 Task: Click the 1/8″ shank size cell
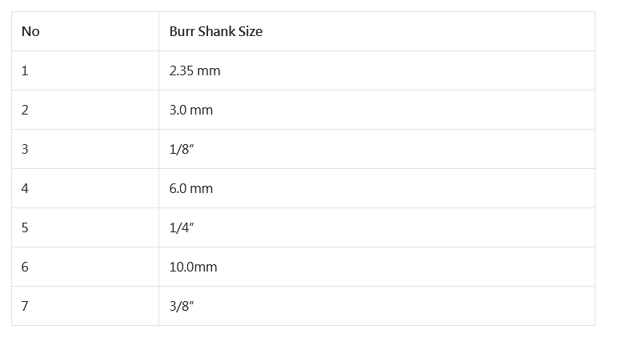tap(377, 149)
